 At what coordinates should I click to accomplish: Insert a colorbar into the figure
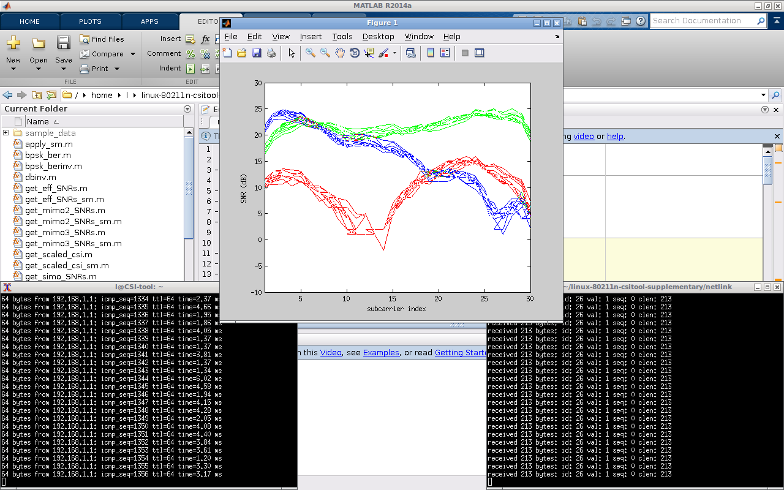(x=431, y=53)
